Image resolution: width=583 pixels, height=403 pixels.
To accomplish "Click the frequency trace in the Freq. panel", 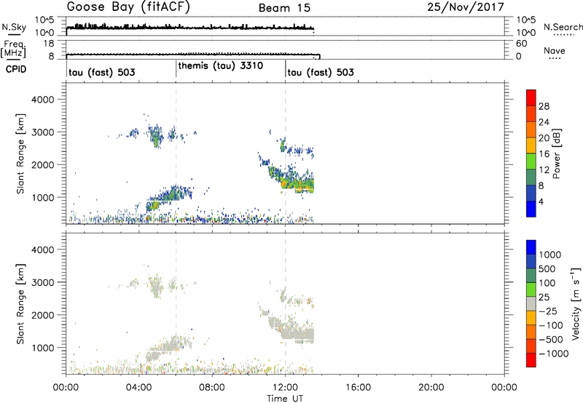I will pyautogui.click(x=193, y=55).
